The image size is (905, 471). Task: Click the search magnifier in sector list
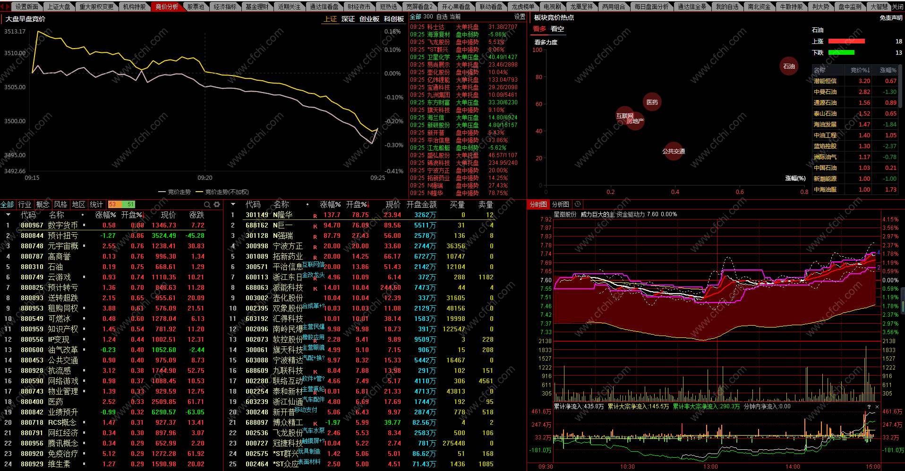[207, 204]
